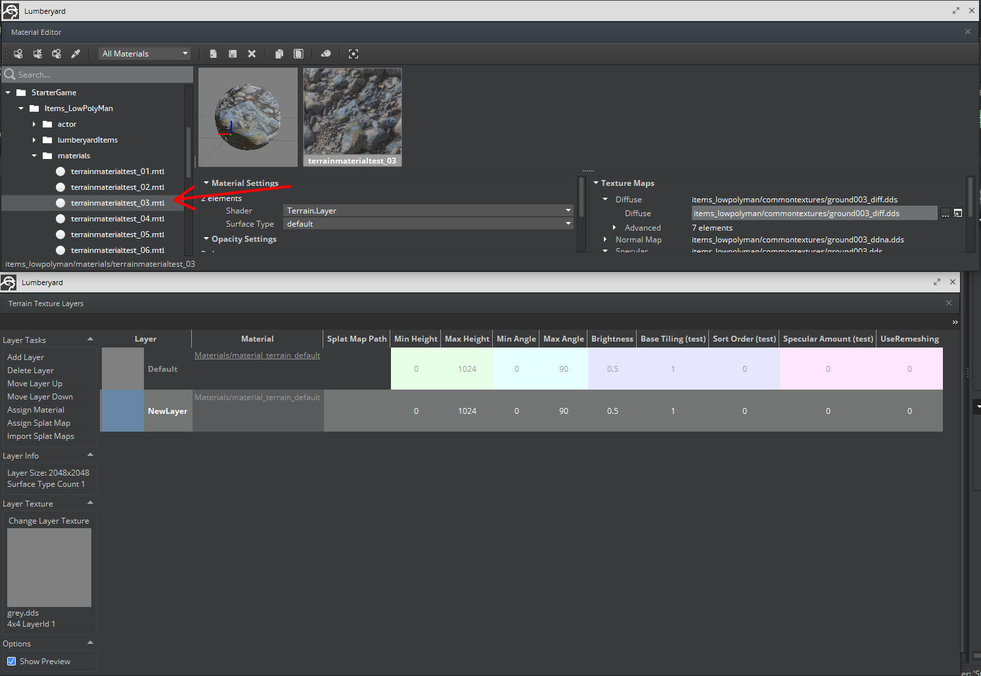Click the Assign Item to Selected Objects icon

point(18,54)
